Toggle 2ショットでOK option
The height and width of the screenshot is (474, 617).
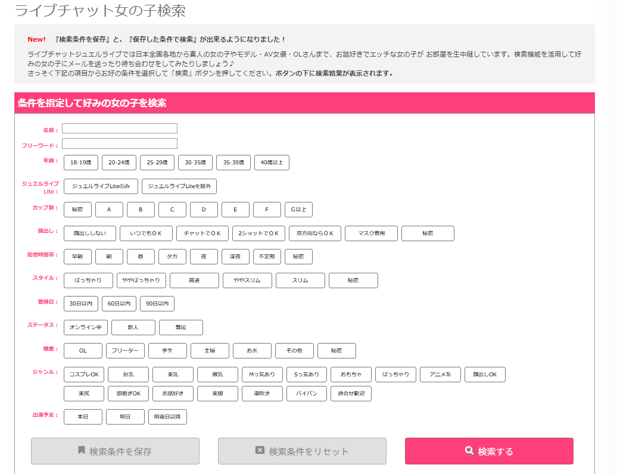click(x=258, y=233)
